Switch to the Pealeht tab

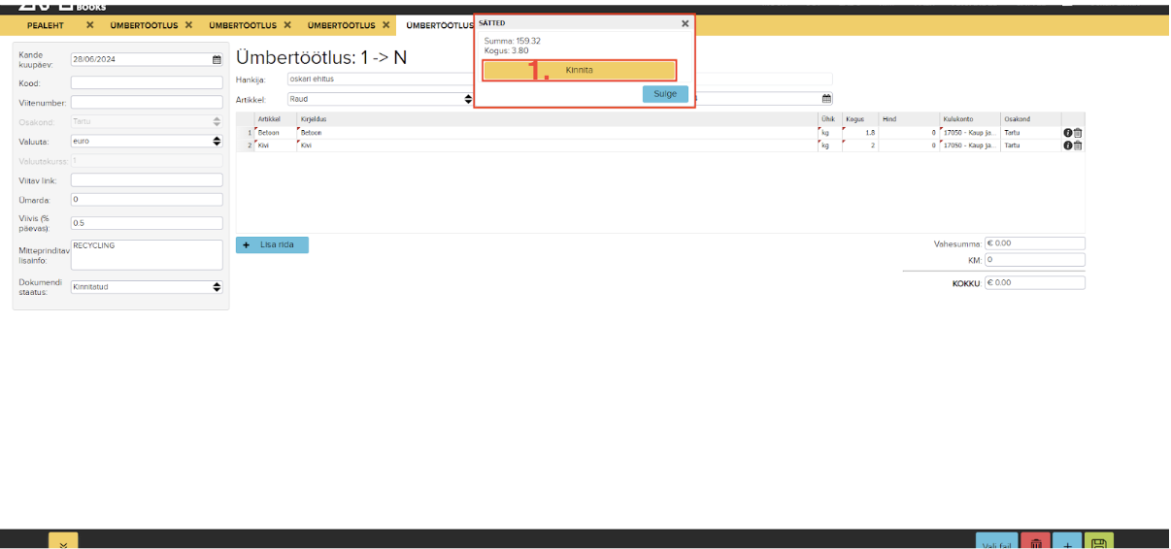point(45,25)
